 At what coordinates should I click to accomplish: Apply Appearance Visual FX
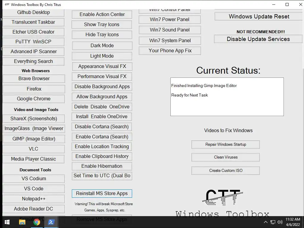click(102, 66)
